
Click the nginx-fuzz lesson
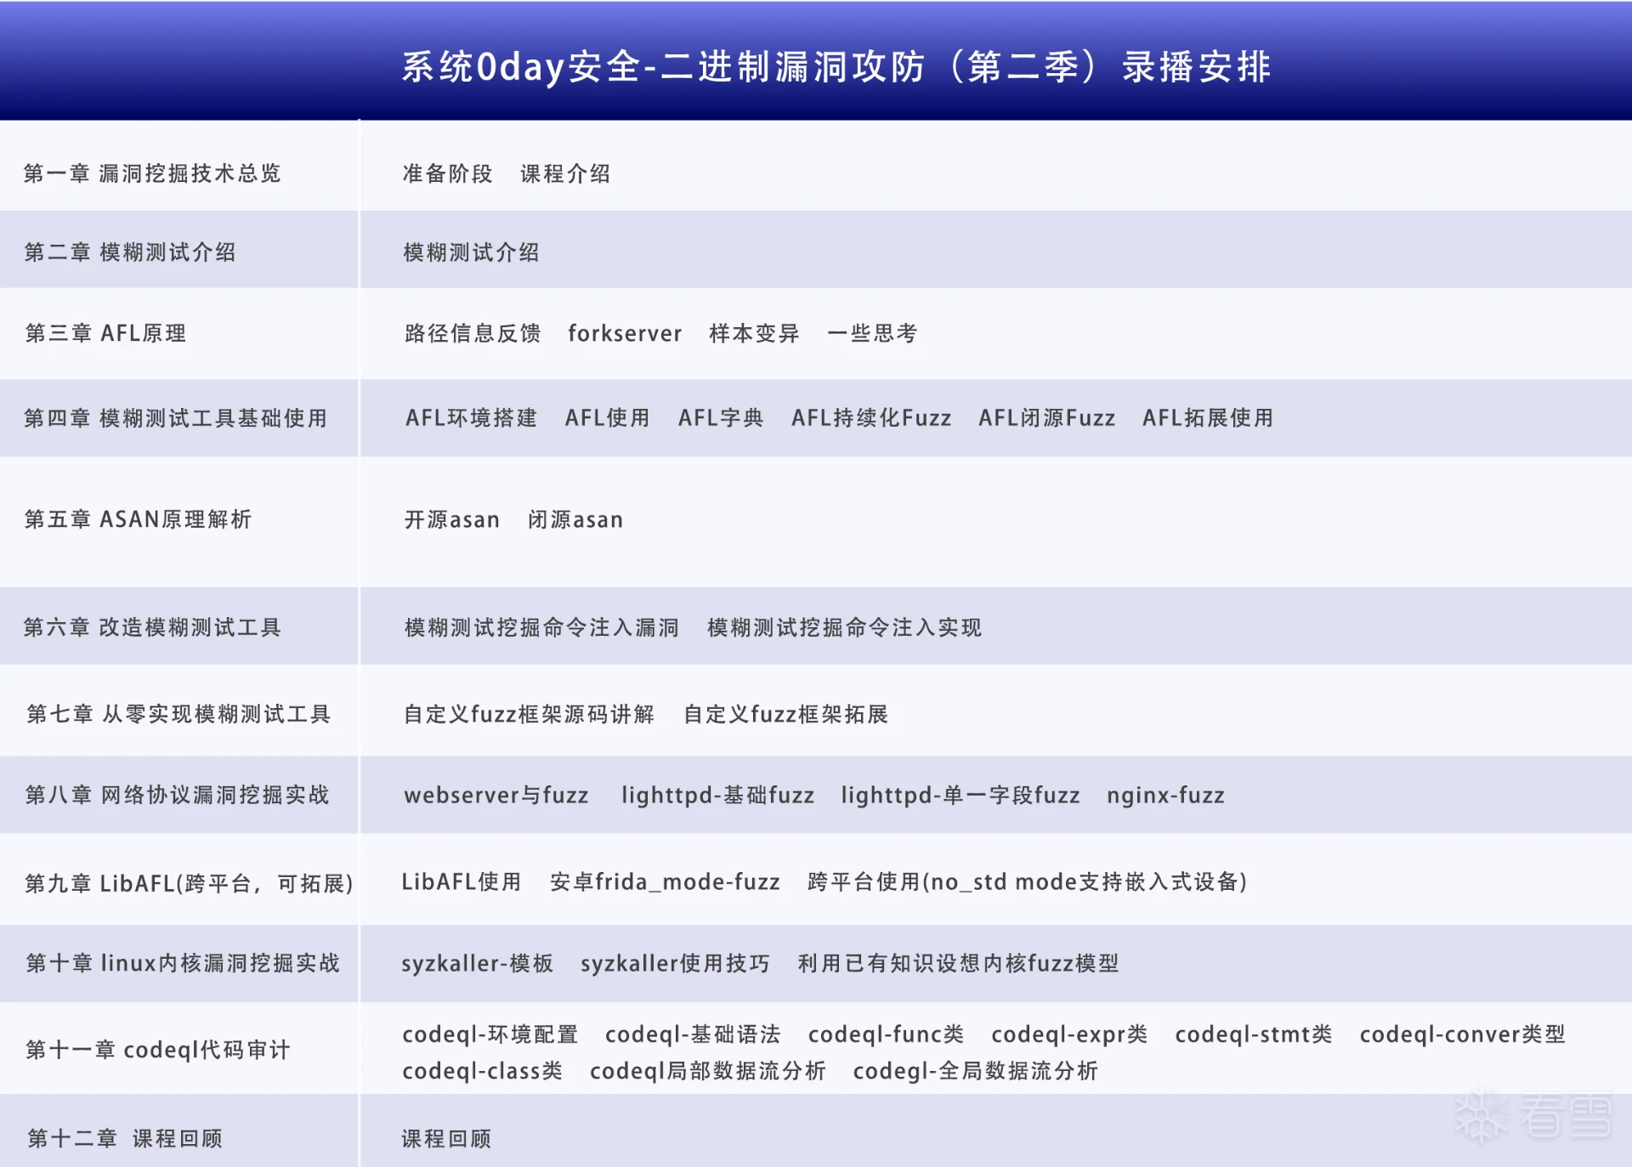1165,795
